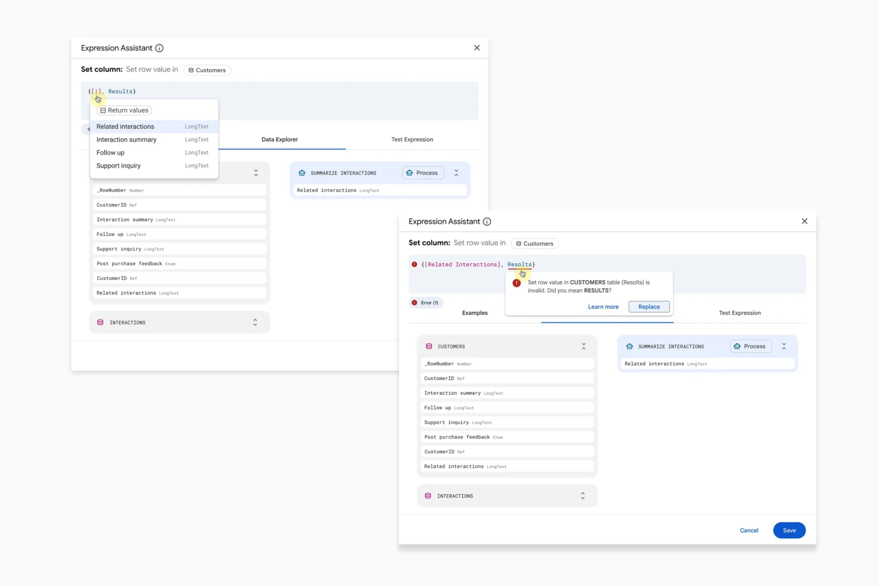Click Summarize Interactions task icon in front window
The height and width of the screenshot is (586, 879).
pos(629,346)
